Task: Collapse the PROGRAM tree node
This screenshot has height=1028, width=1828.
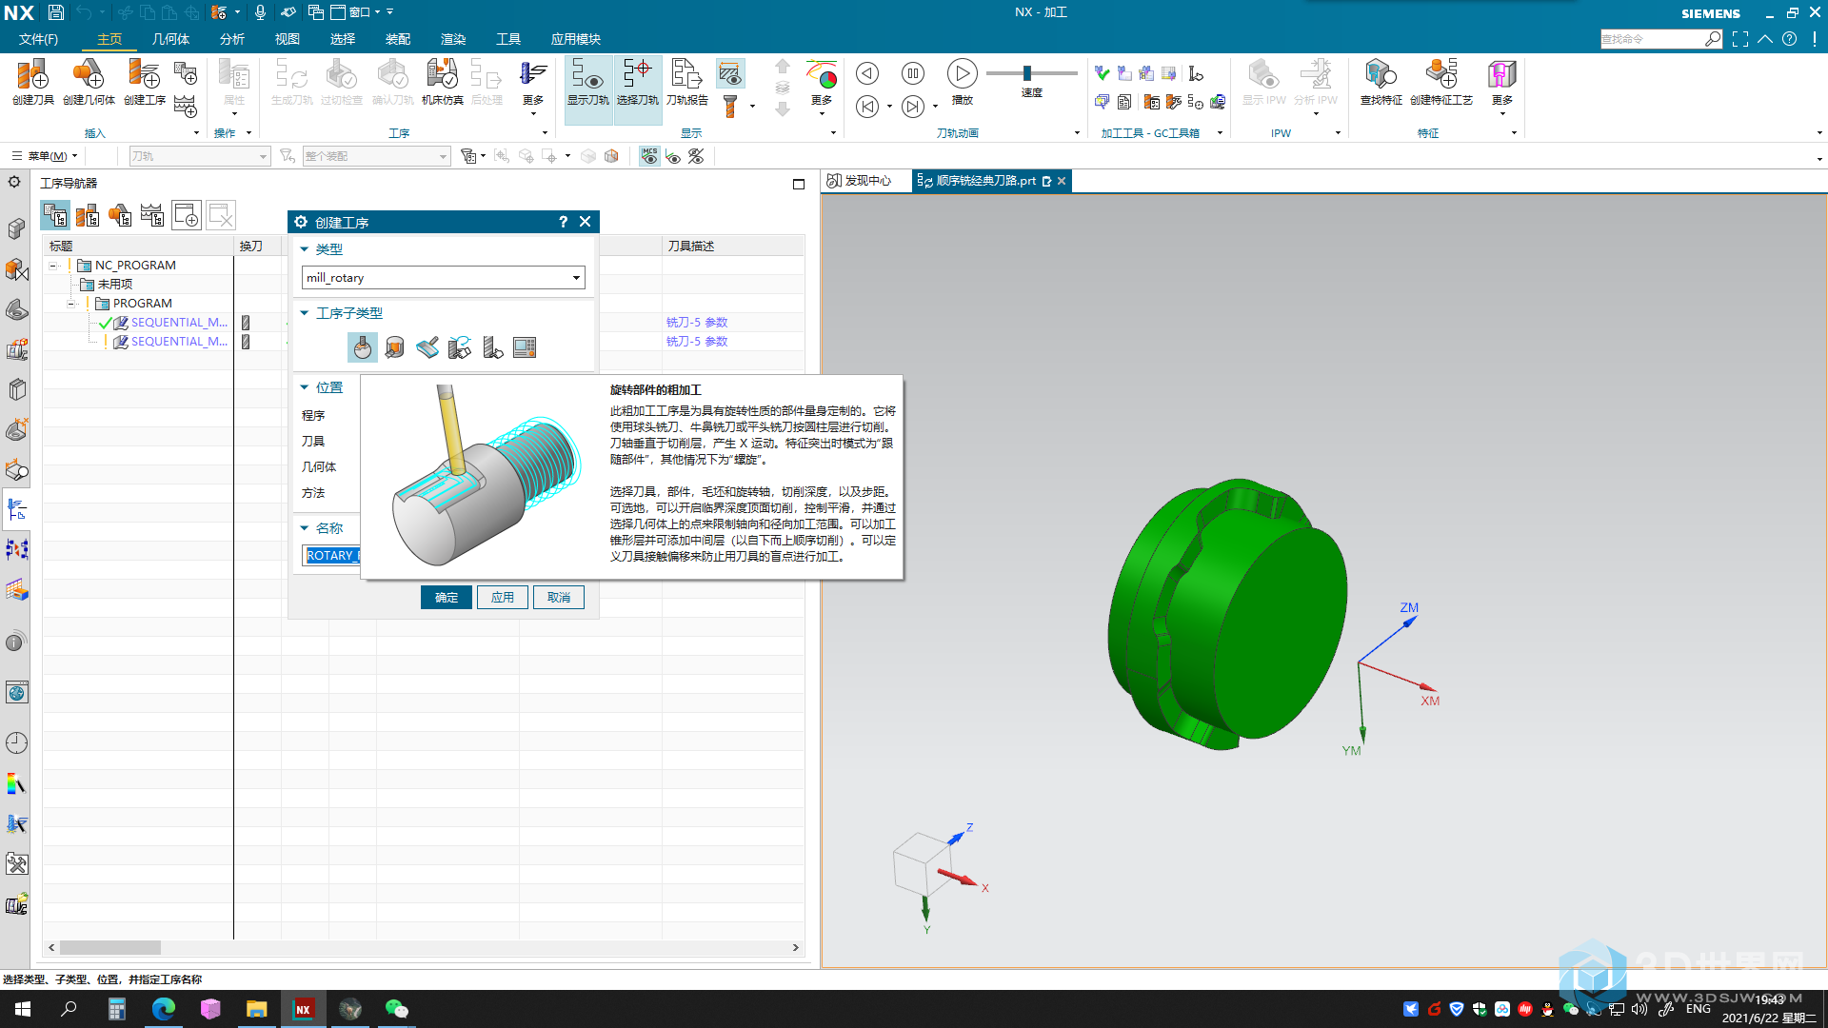Action: point(71,304)
